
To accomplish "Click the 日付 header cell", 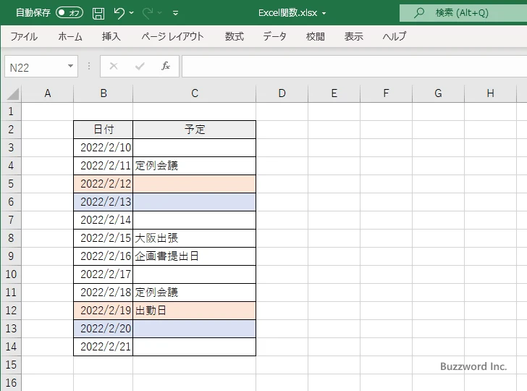I will click(x=104, y=130).
